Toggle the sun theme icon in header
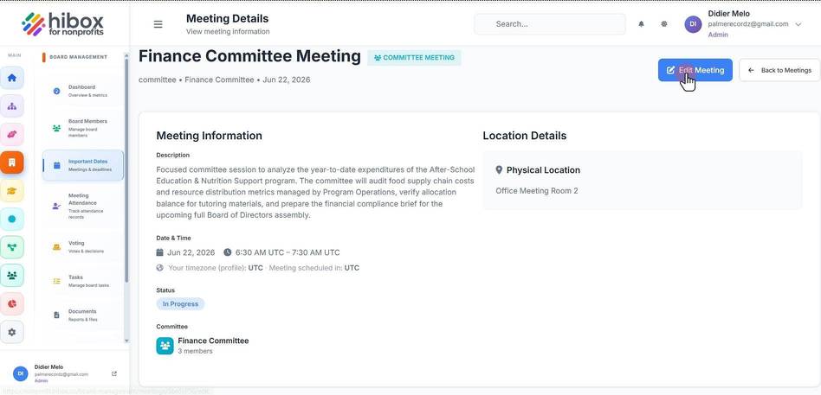Viewport: 821px width, 395px height. pos(664,24)
